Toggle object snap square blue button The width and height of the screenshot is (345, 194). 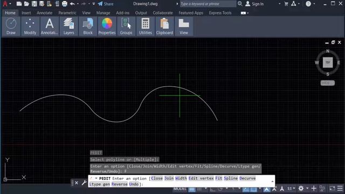[x=253, y=189]
